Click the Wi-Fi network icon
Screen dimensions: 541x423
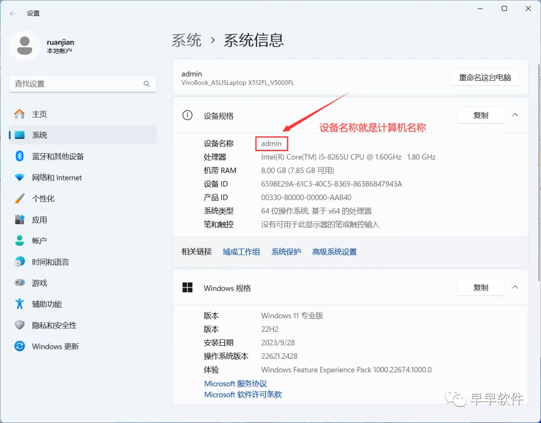point(20,177)
